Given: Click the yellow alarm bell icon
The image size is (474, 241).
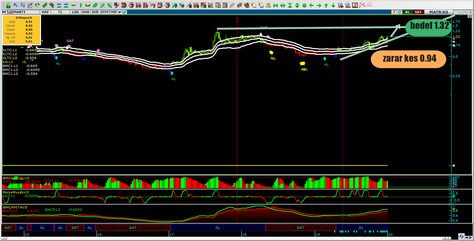Looking at the screenshot, I should pos(268,5).
